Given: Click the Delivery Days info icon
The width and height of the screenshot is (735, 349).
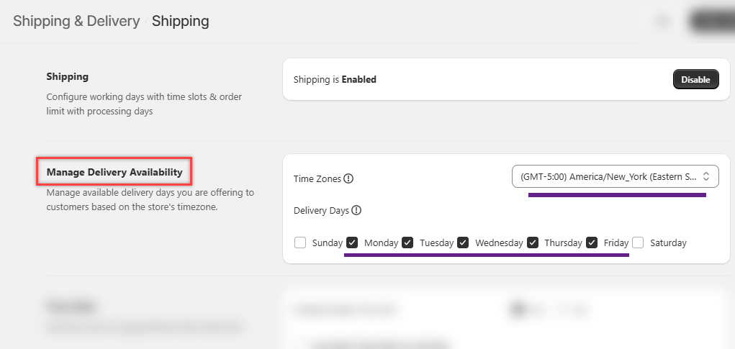Looking at the screenshot, I should pos(356,211).
